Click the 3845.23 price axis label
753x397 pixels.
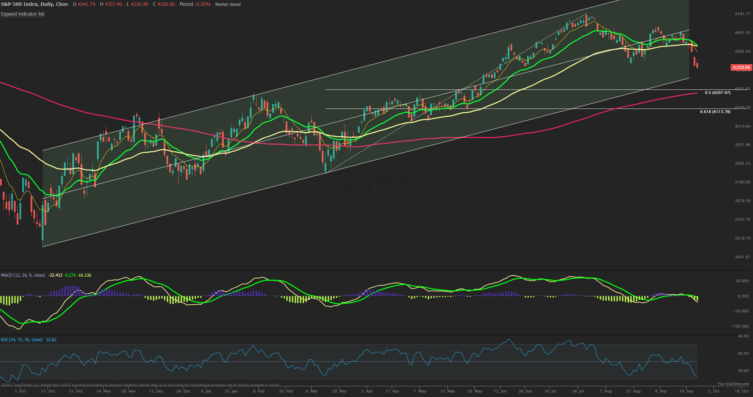click(743, 163)
